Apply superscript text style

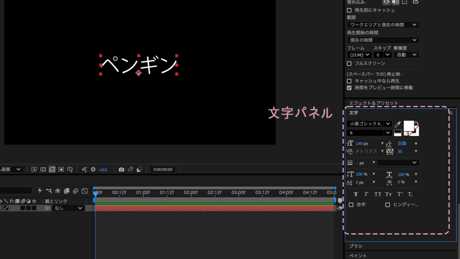coord(399,194)
